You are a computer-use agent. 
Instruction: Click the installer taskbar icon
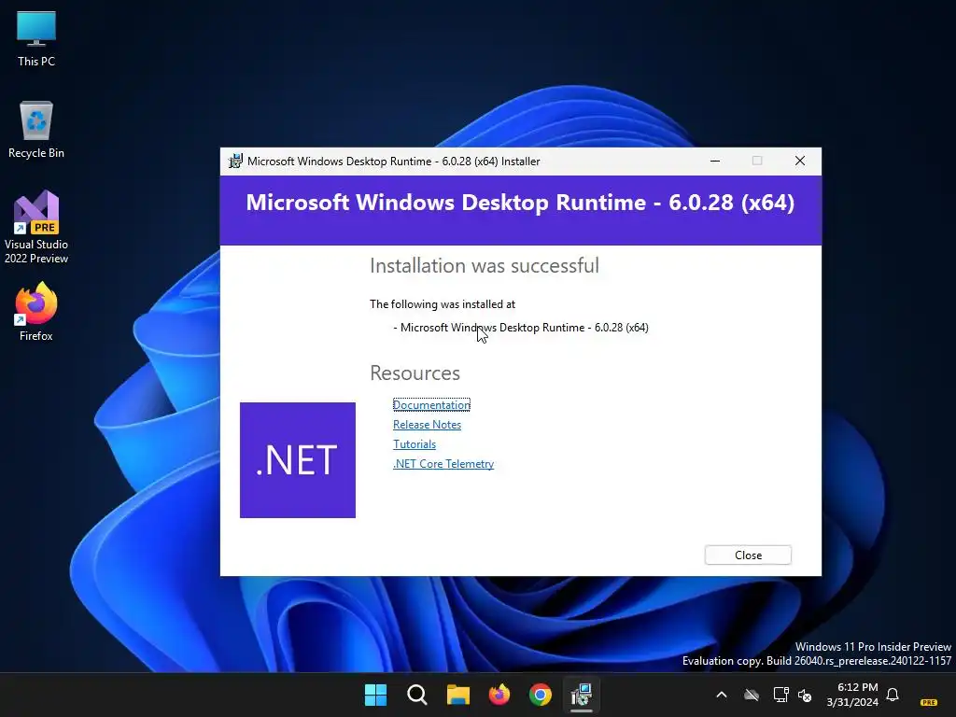pyautogui.click(x=582, y=695)
